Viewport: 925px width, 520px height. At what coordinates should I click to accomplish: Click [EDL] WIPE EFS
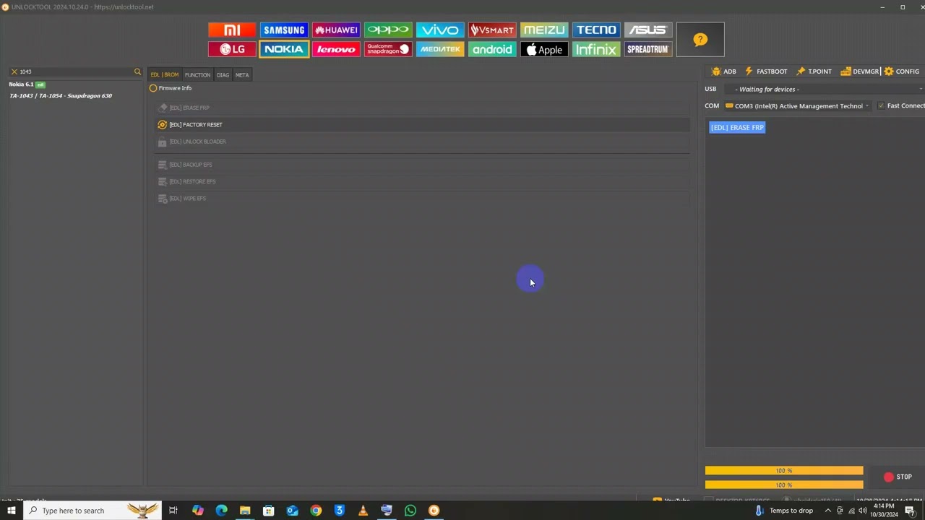point(423,199)
